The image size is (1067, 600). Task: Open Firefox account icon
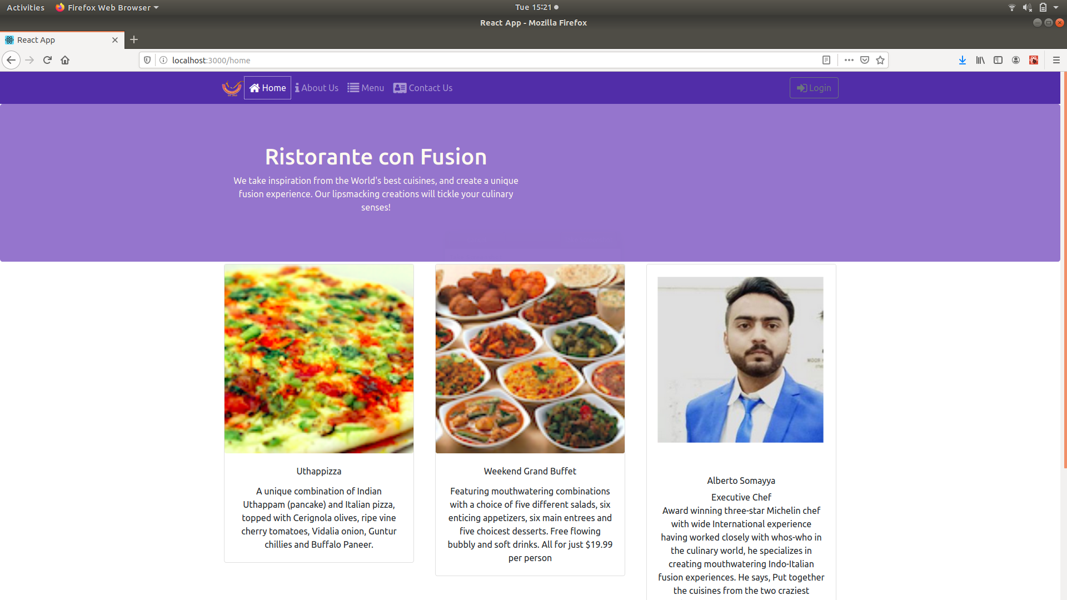pyautogui.click(x=1016, y=60)
